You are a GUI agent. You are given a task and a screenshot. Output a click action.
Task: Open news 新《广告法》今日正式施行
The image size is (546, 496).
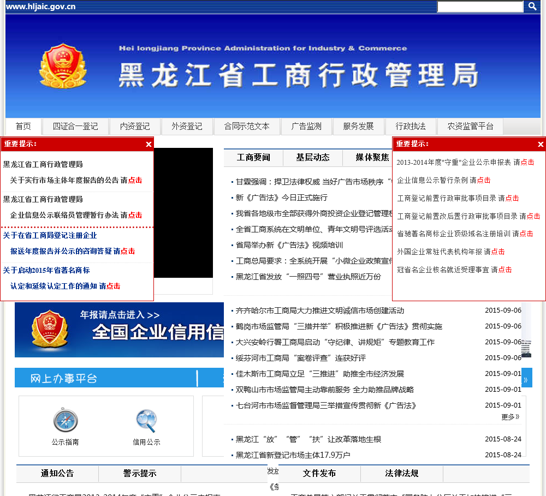[x=281, y=198]
